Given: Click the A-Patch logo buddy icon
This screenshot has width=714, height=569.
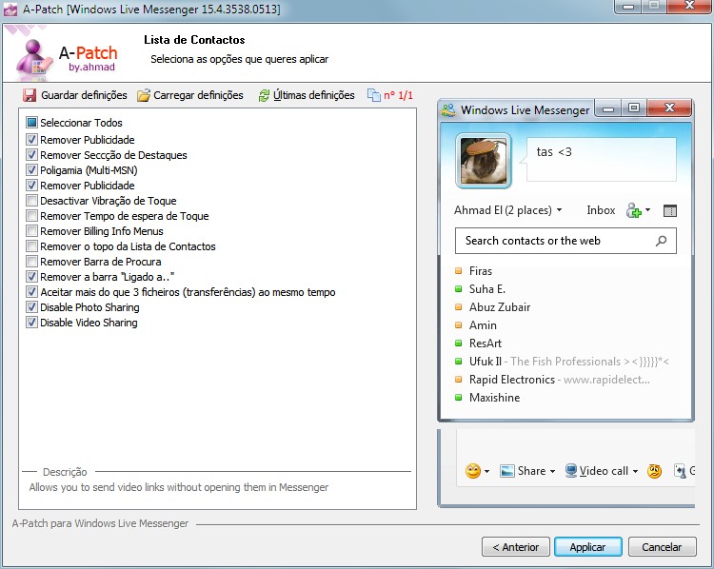Looking at the screenshot, I should click(x=32, y=58).
